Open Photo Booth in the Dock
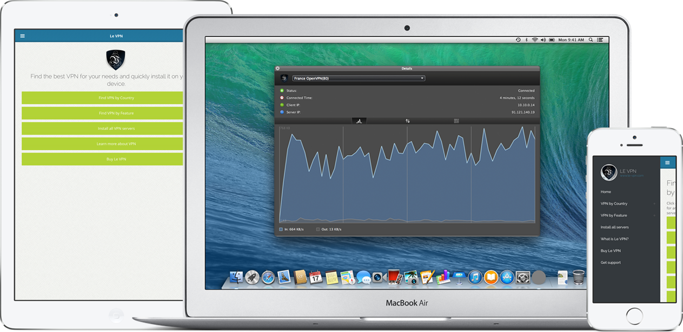Viewport: 683px width, 332px height. pos(395,277)
